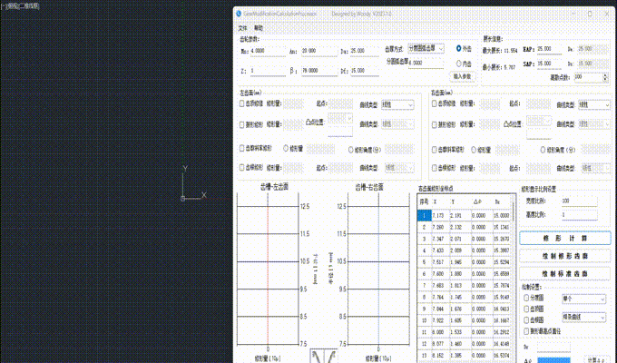Click the SAP value input field

click(549, 64)
